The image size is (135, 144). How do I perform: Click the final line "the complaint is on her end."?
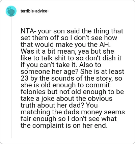pyautogui.click(x=63, y=125)
